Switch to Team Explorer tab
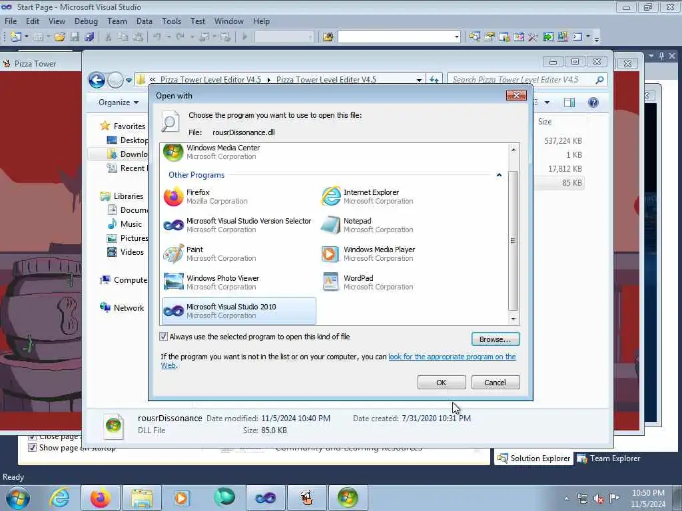682x511 pixels. pos(609,458)
